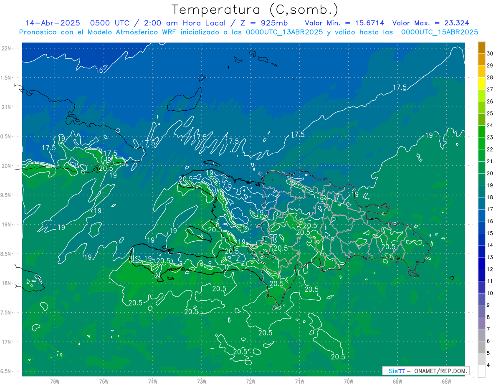Click the '69W' longitude axis label
Viewport: 501px width, 387px height.
click(x=397, y=381)
